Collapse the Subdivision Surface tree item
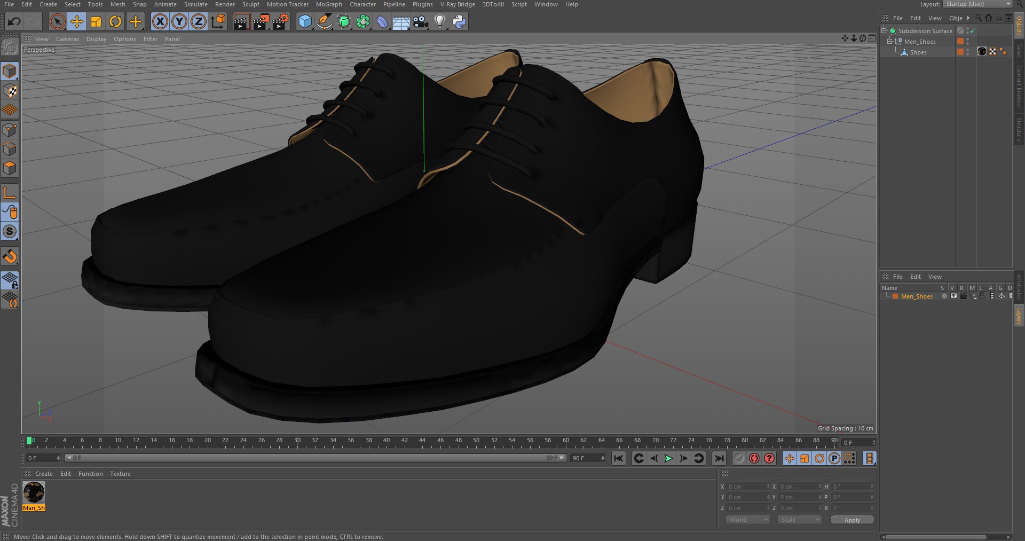 pos(884,30)
